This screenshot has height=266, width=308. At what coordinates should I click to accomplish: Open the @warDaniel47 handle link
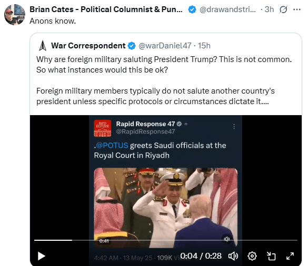coord(165,46)
